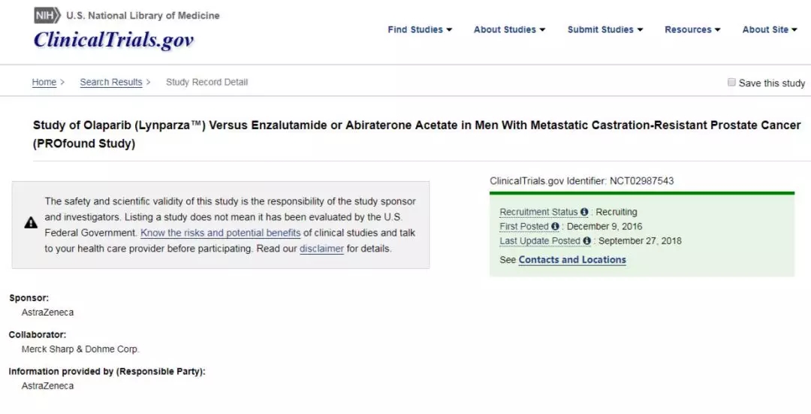Open the Resources menu
This screenshot has width=811, height=414.
[x=692, y=30]
